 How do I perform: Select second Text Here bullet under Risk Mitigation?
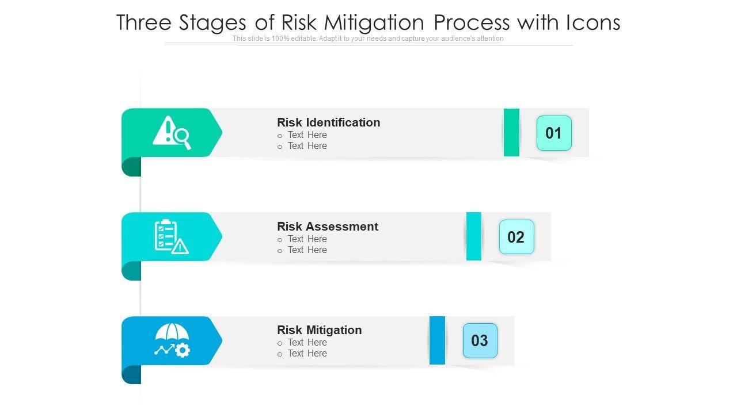[307, 354]
